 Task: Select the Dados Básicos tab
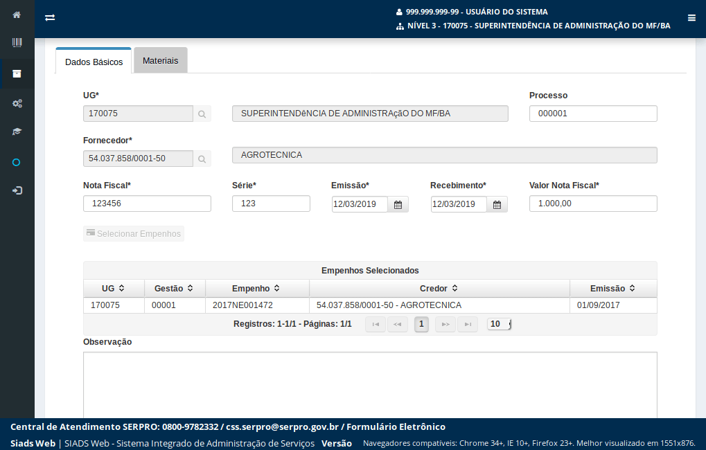pyautogui.click(x=94, y=62)
